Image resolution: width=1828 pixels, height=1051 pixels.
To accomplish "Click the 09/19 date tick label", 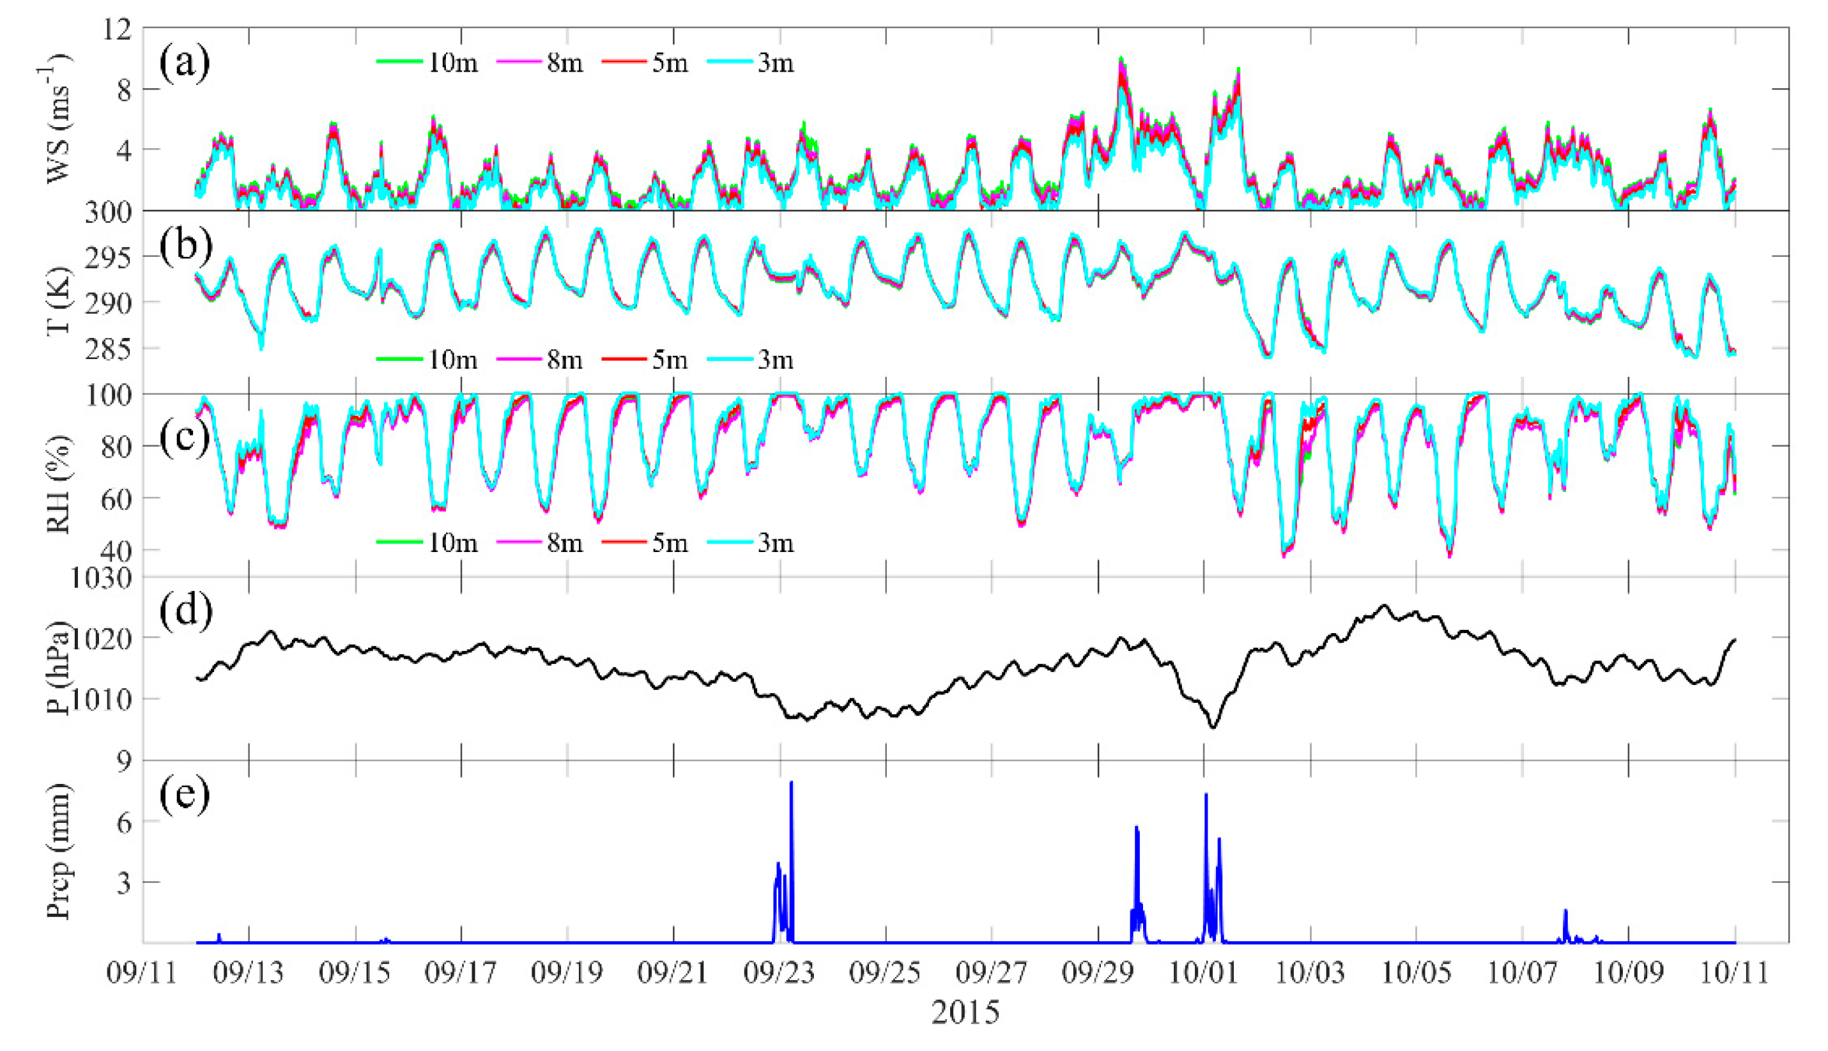I will (567, 974).
